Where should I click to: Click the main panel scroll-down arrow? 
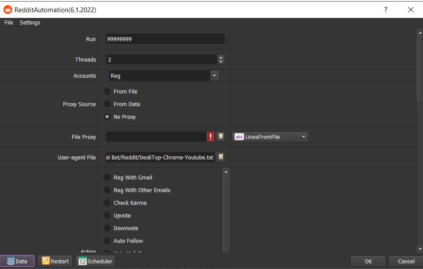point(420,249)
